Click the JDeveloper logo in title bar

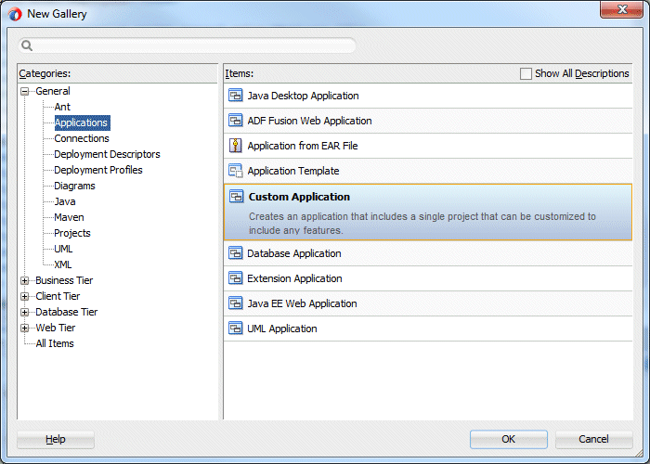[x=15, y=14]
